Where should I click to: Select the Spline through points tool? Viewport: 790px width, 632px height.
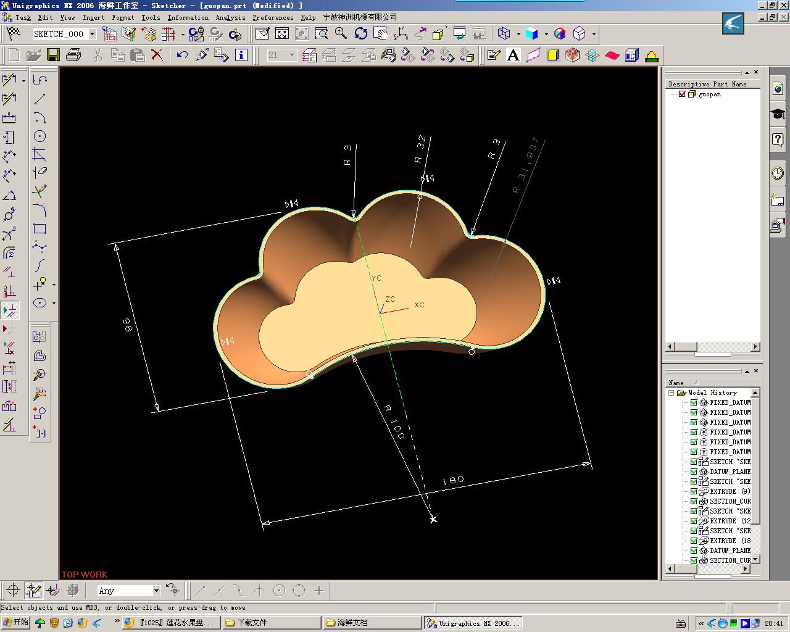pyautogui.click(x=40, y=247)
